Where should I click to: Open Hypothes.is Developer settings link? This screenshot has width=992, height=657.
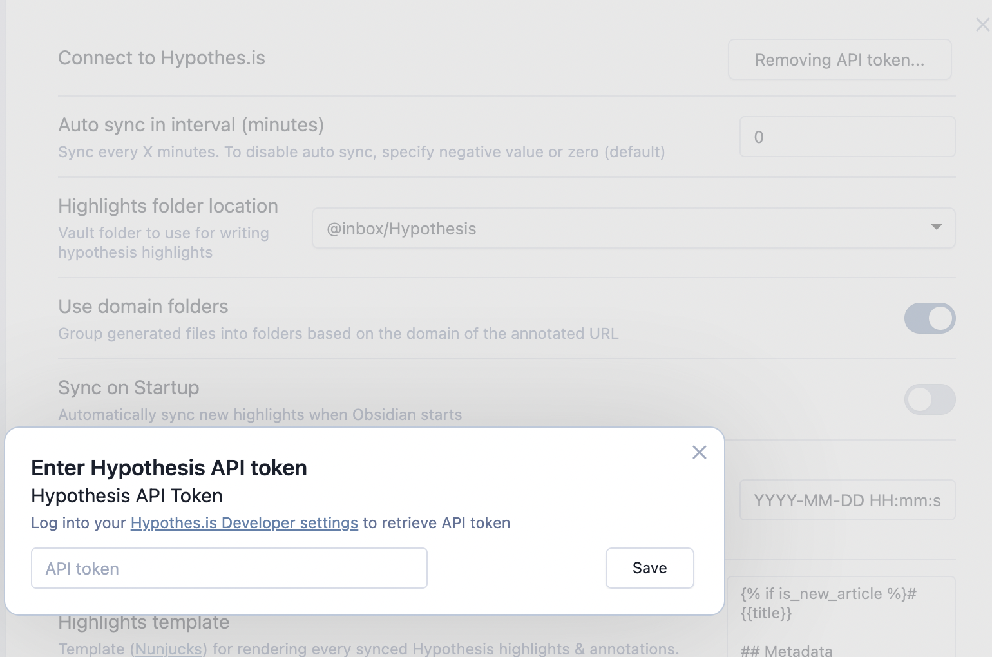click(244, 523)
